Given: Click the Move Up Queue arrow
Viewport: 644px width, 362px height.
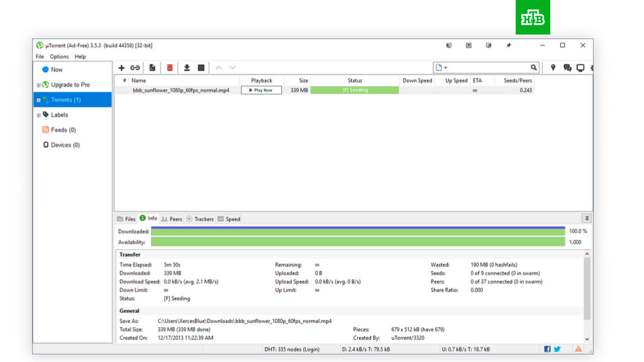Looking at the screenshot, I should click(x=218, y=68).
